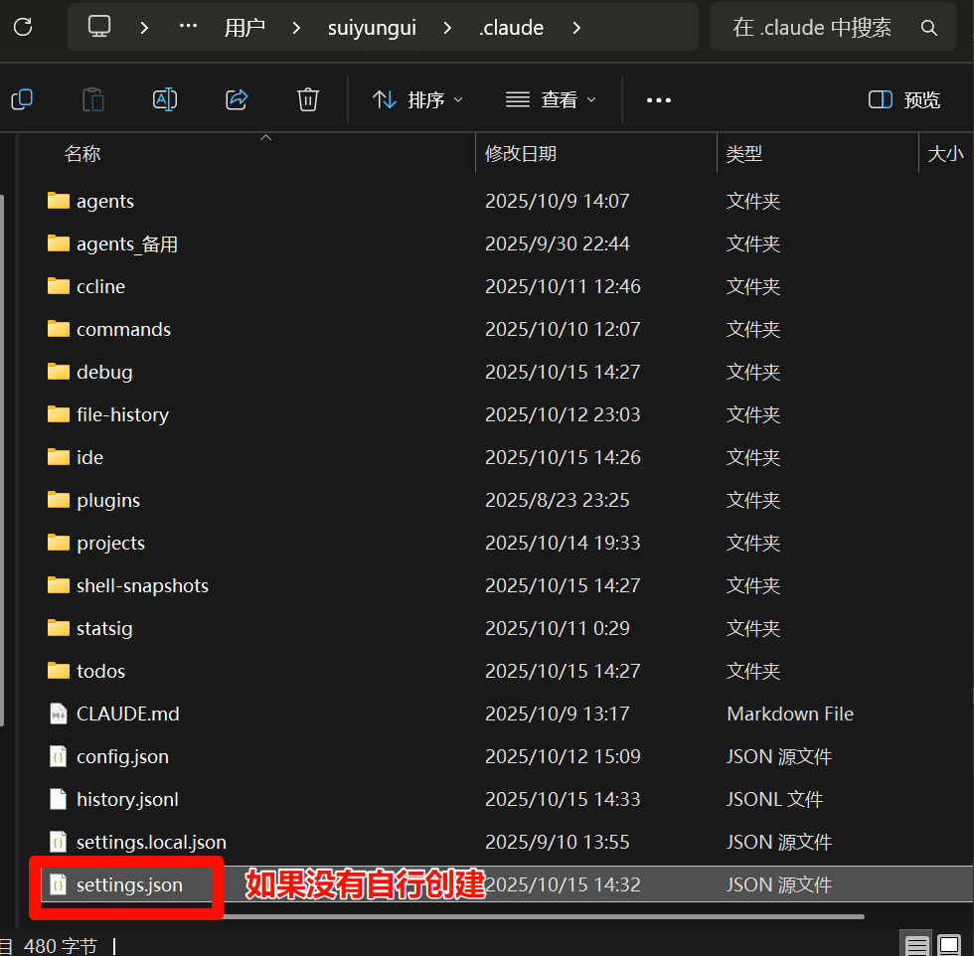Open the See more options ellipsis

[x=659, y=99]
